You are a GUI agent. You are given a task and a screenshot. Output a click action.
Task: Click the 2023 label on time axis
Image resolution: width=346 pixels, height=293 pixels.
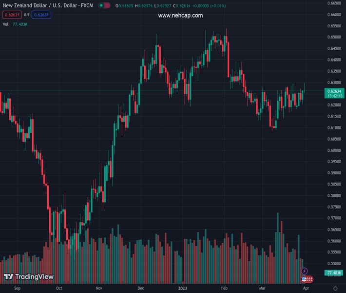click(182, 289)
